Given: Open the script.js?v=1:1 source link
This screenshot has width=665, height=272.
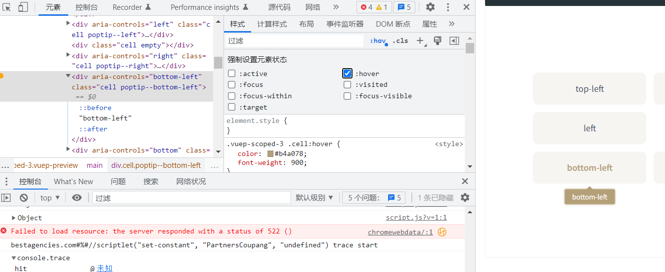Looking at the screenshot, I should pyautogui.click(x=416, y=218).
